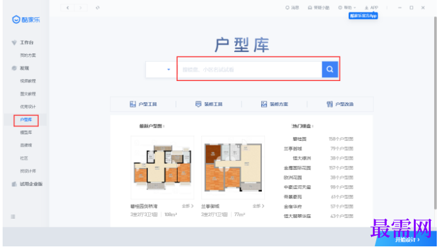
Task: Click the 3室2厅3卫1厨 description text
Action: tap(144, 215)
